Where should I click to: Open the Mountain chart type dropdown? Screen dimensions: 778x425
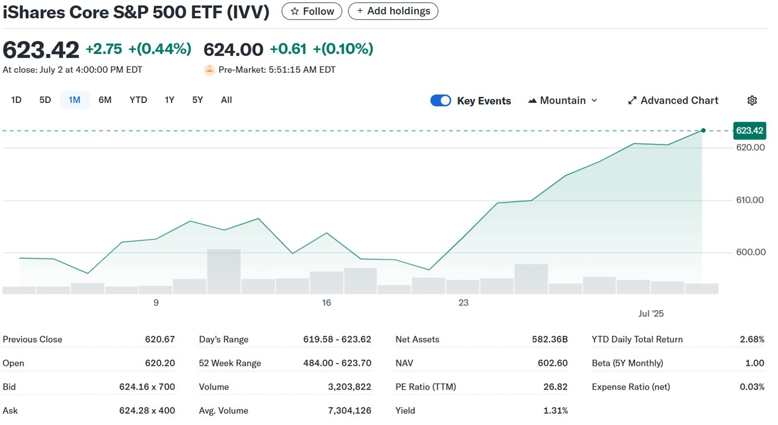(563, 100)
